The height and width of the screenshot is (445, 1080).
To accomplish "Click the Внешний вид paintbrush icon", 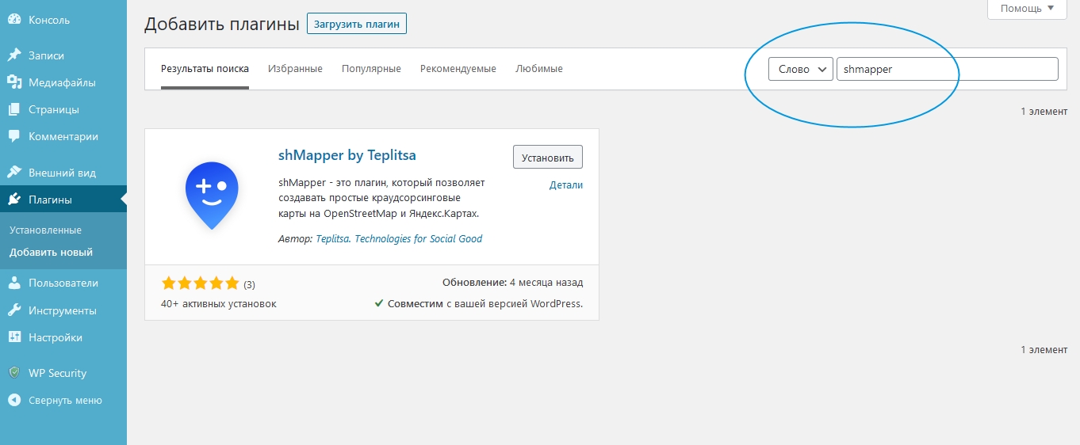I will (x=14, y=173).
